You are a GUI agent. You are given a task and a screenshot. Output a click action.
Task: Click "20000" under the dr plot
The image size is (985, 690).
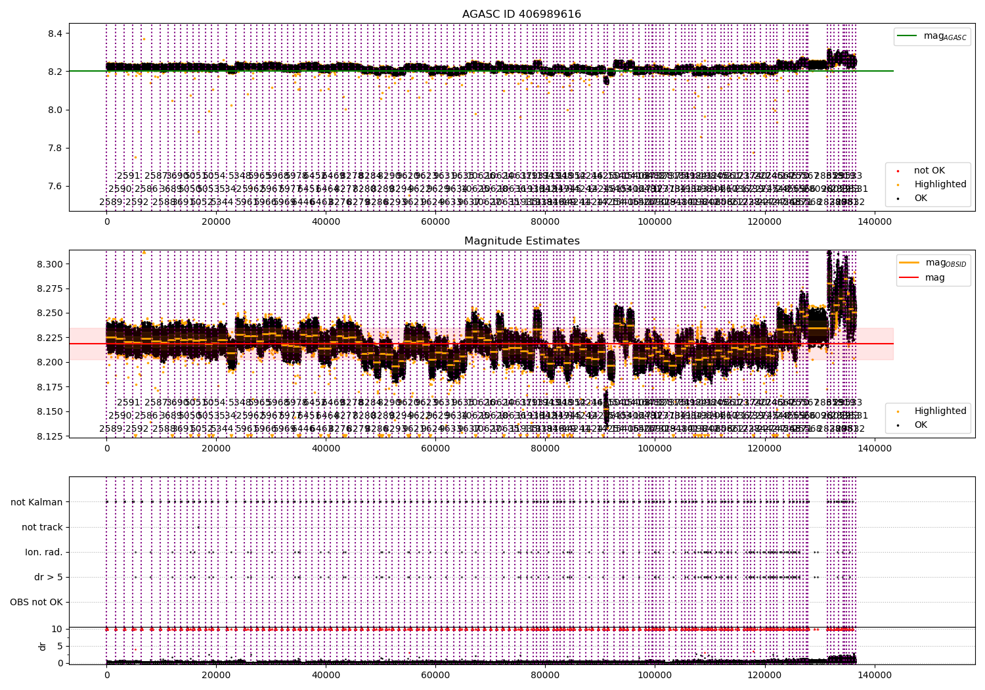(216, 675)
